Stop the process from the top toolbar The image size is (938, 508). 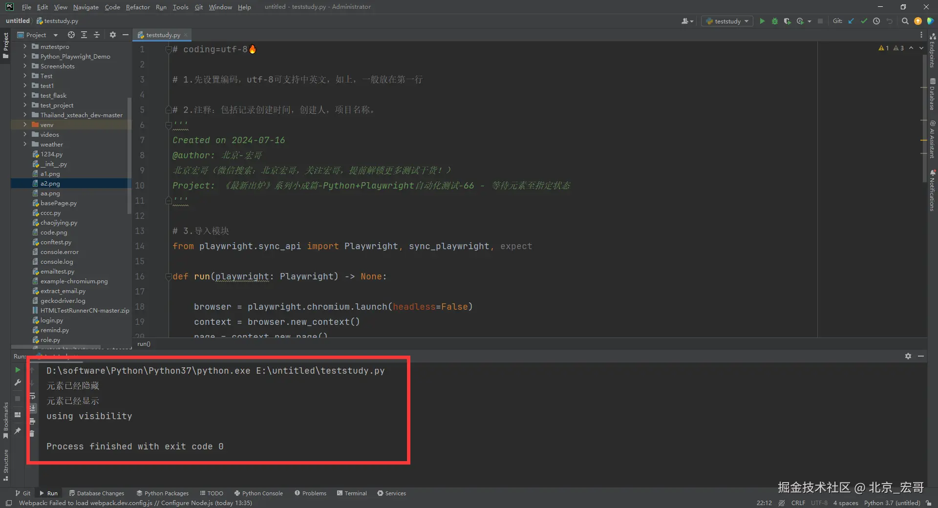[820, 21]
